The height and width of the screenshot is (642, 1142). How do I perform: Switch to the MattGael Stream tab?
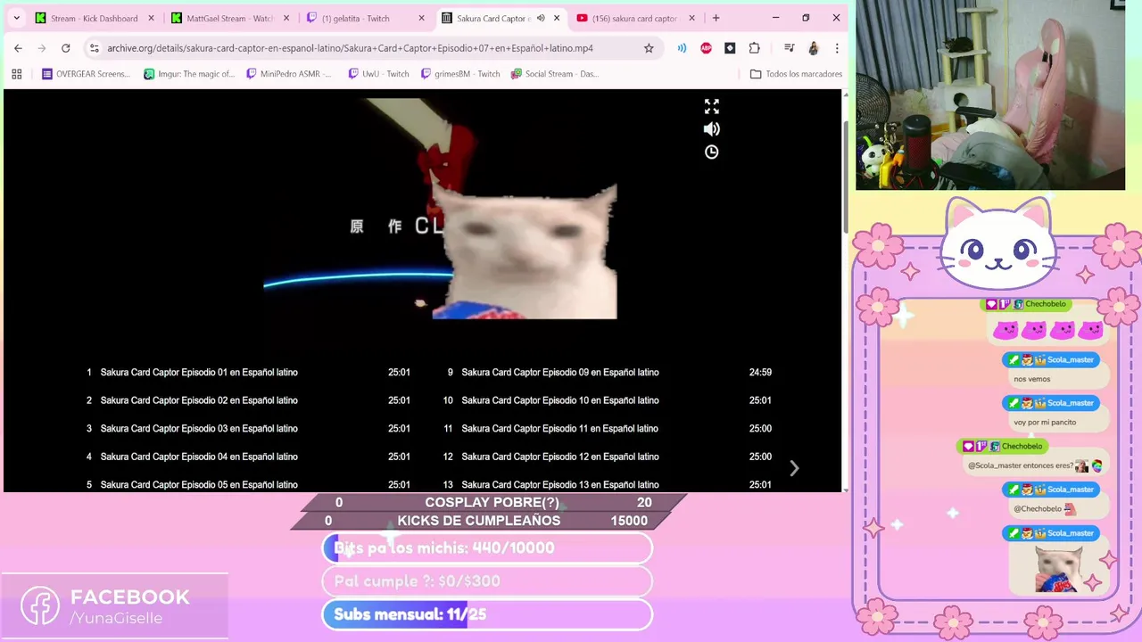[228, 18]
